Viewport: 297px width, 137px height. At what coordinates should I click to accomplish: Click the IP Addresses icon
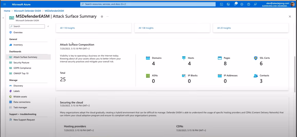click(220, 76)
